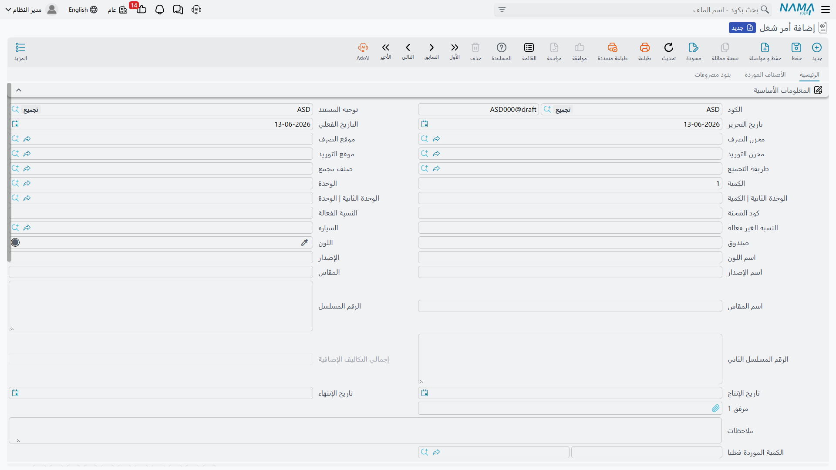836x470 pixels.
Task: Click open-link arrow in موقع الصرف field
Action: [27, 139]
